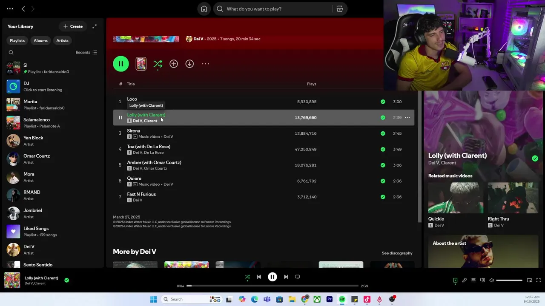Toggle saved check in Now Playing side panel
Image resolution: width=545 pixels, height=306 pixels.
[x=535, y=159]
